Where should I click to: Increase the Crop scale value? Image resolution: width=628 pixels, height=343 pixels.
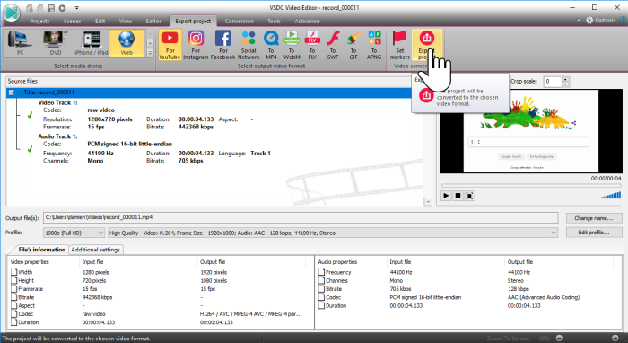click(565, 79)
